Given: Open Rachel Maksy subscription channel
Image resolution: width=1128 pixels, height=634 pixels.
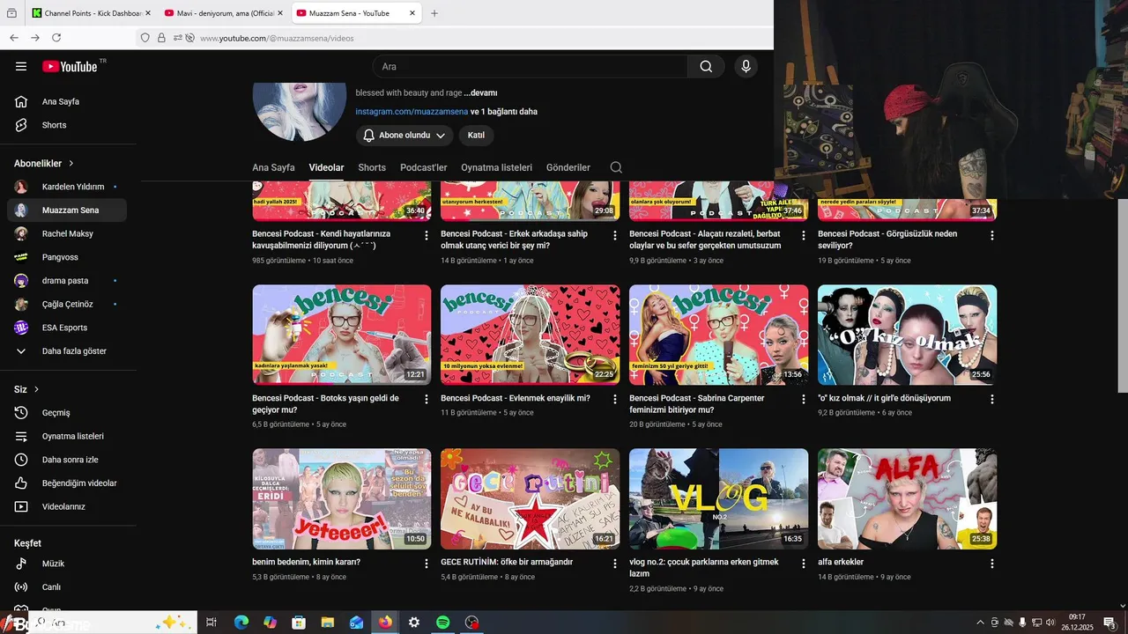Looking at the screenshot, I should tap(67, 233).
